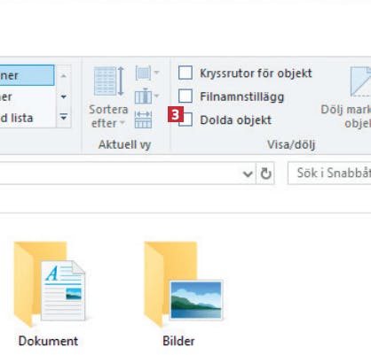Open the Sortera efter sort menu
371x355 pixels.
tap(108, 98)
